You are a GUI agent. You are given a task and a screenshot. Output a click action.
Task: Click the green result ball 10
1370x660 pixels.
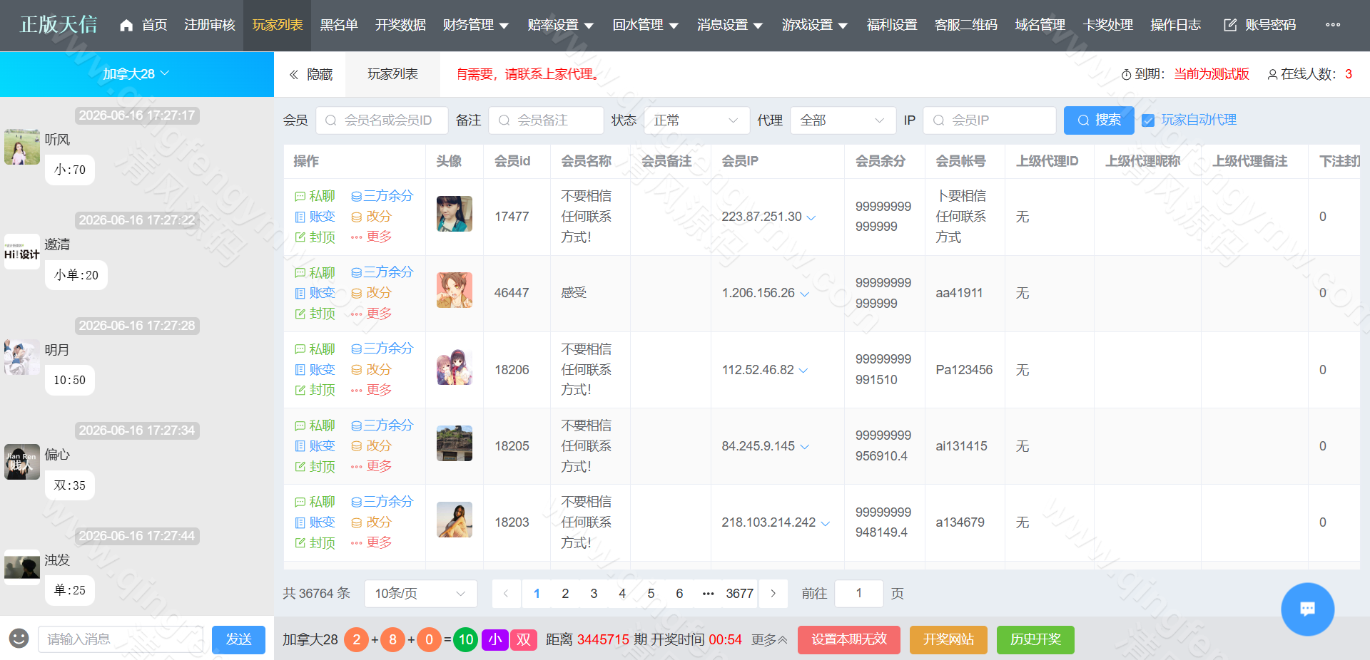point(466,639)
